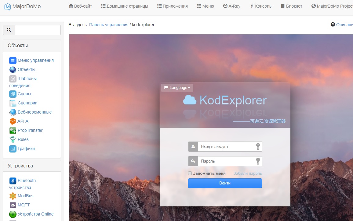Click the Bluetooth devices icon
Viewport: 353px width, 221px height.
point(13,181)
